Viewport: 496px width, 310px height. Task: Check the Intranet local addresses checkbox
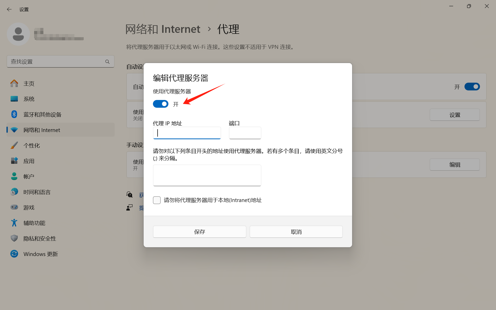(x=157, y=200)
